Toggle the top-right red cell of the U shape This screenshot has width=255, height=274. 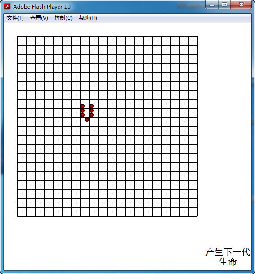[91, 106]
